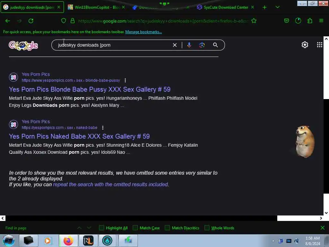Toggle the Match Case checkbox
Image resolution: width=329 pixels, height=247 pixels.
pos(135,228)
